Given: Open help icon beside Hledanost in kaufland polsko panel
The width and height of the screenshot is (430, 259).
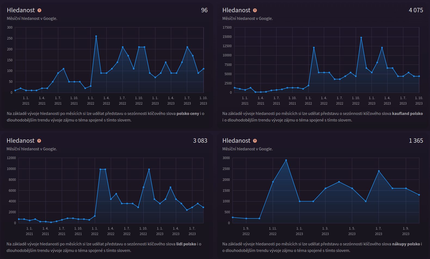Looking at the screenshot, I should [x=255, y=10].
